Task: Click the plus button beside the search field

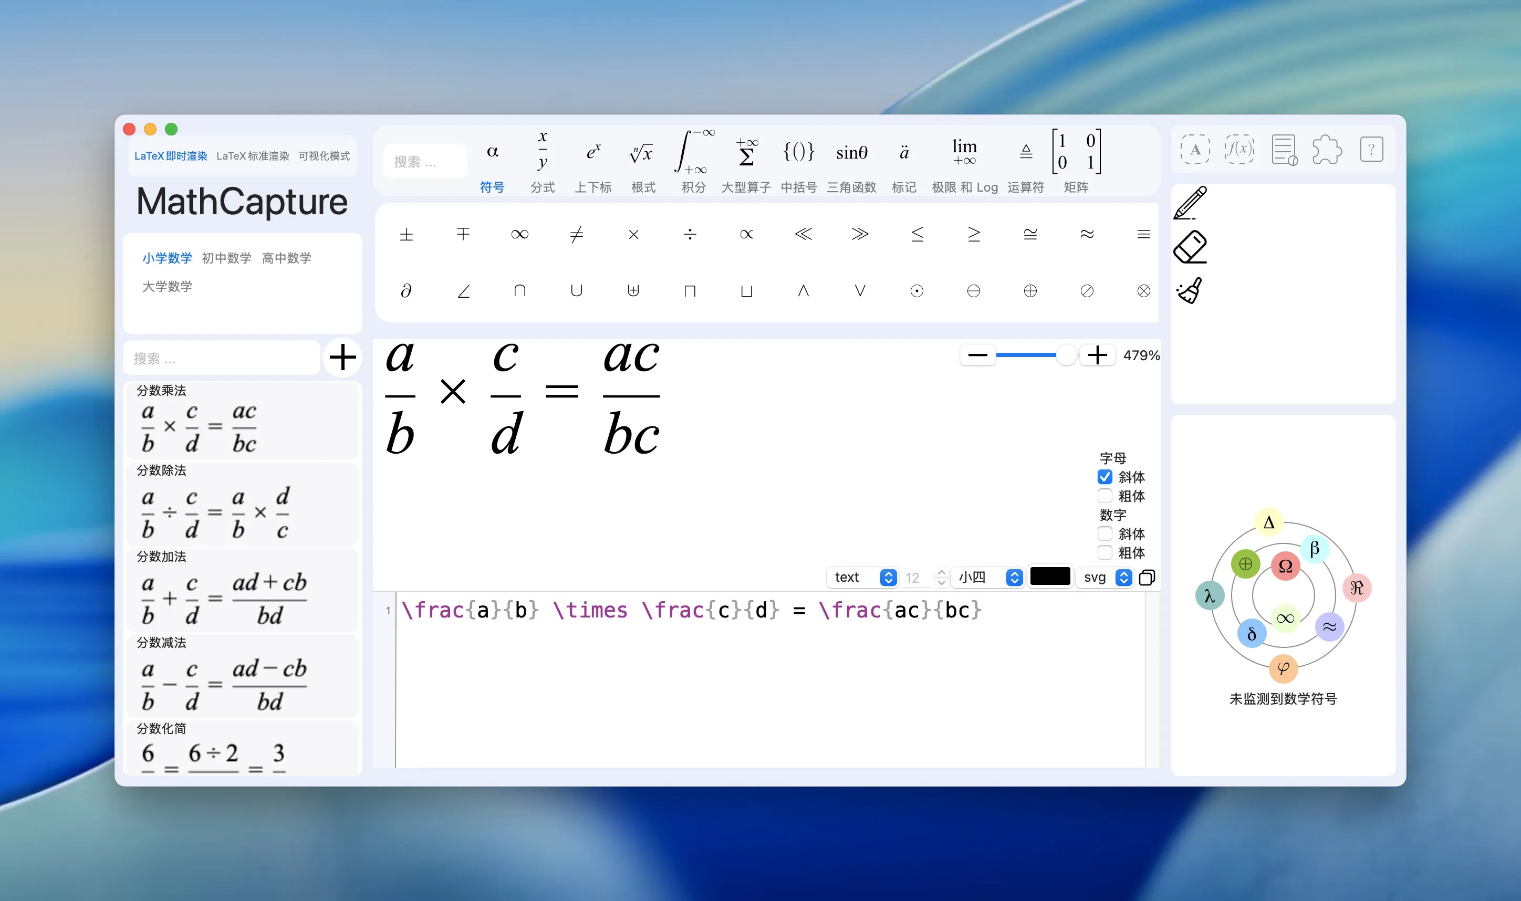Action: (x=342, y=358)
